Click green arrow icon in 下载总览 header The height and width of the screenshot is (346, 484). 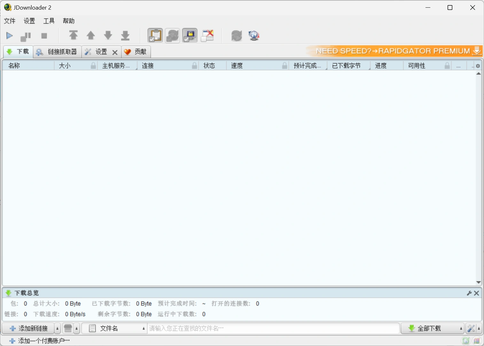tap(9, 293)
